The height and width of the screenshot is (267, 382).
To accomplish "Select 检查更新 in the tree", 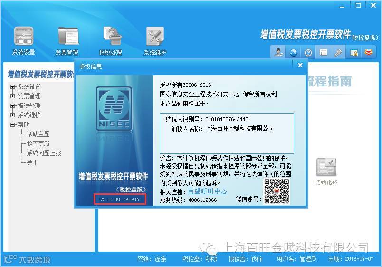I will pos(38,143).
